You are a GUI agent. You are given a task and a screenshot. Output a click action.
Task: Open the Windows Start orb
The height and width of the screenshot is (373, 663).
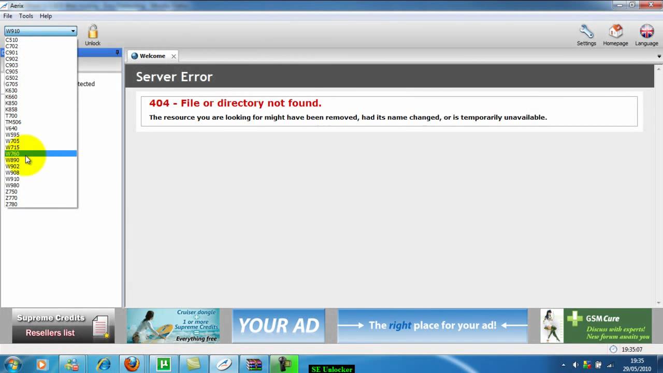click(x=12, y=364)
